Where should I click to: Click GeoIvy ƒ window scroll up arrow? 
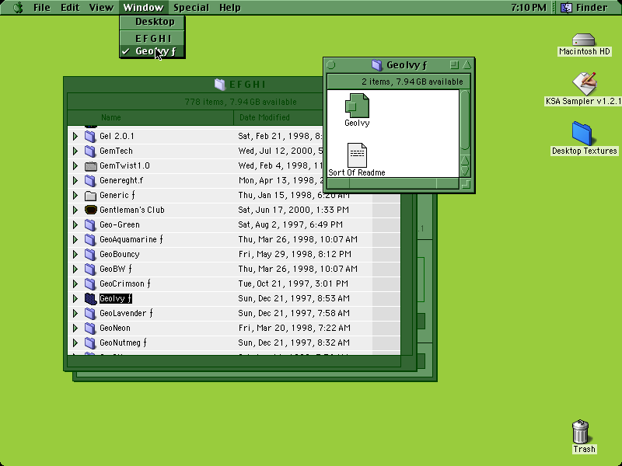[x=465, y=161]
